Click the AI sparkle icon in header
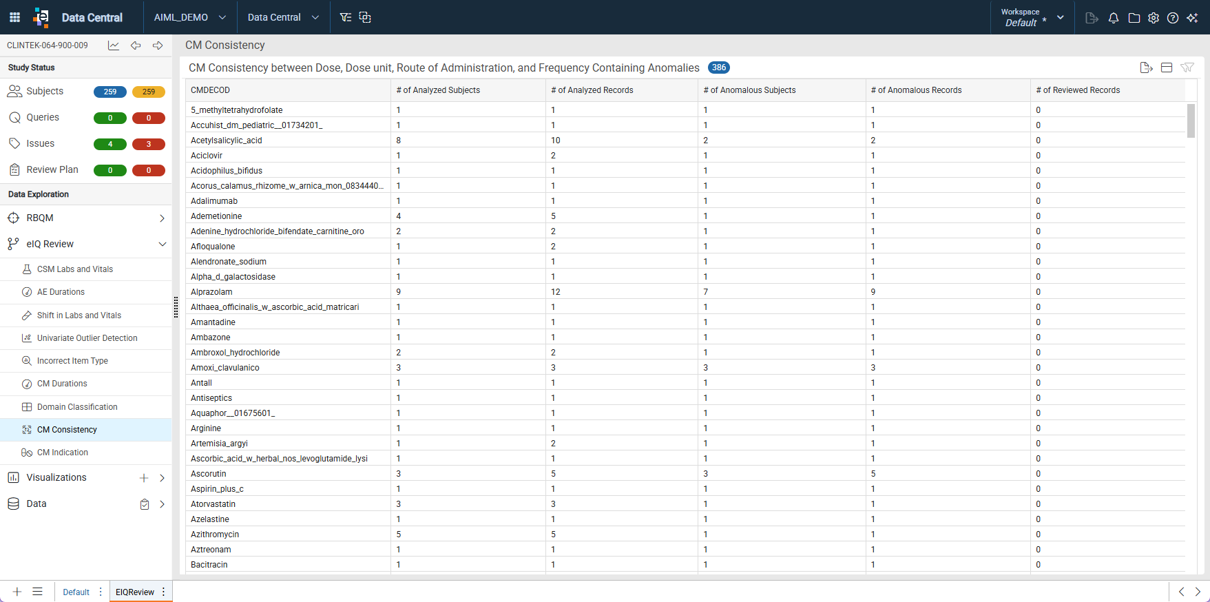This screenshot has width=1210, height=602. coord(1193,18)
